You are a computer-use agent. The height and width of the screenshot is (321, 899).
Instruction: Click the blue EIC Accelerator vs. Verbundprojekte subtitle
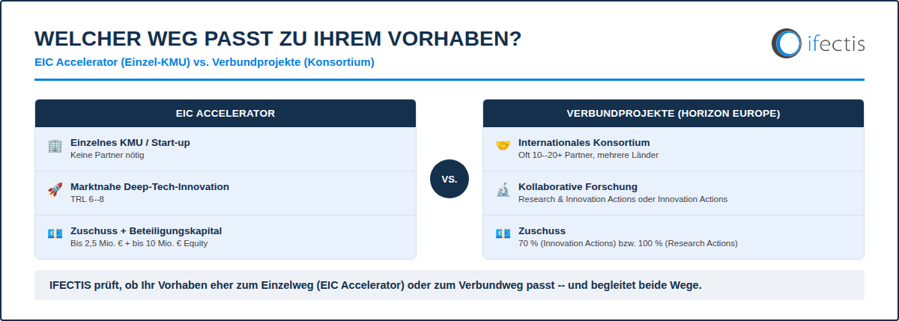coord(205,62)
